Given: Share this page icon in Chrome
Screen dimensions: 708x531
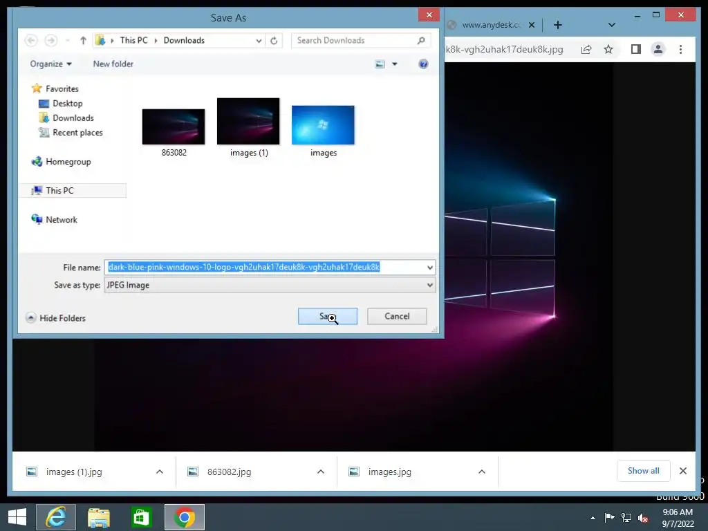Looking at the screenshot, I should click(x=586, y=49).
